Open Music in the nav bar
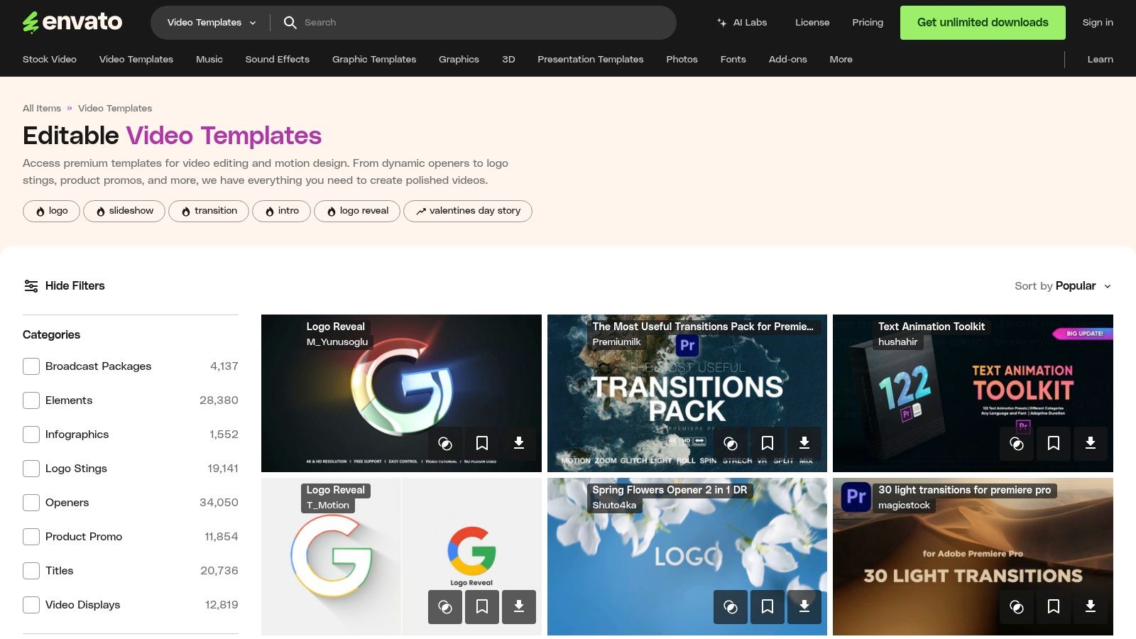Screen dimensions: 1136x639 pos(209,60)
